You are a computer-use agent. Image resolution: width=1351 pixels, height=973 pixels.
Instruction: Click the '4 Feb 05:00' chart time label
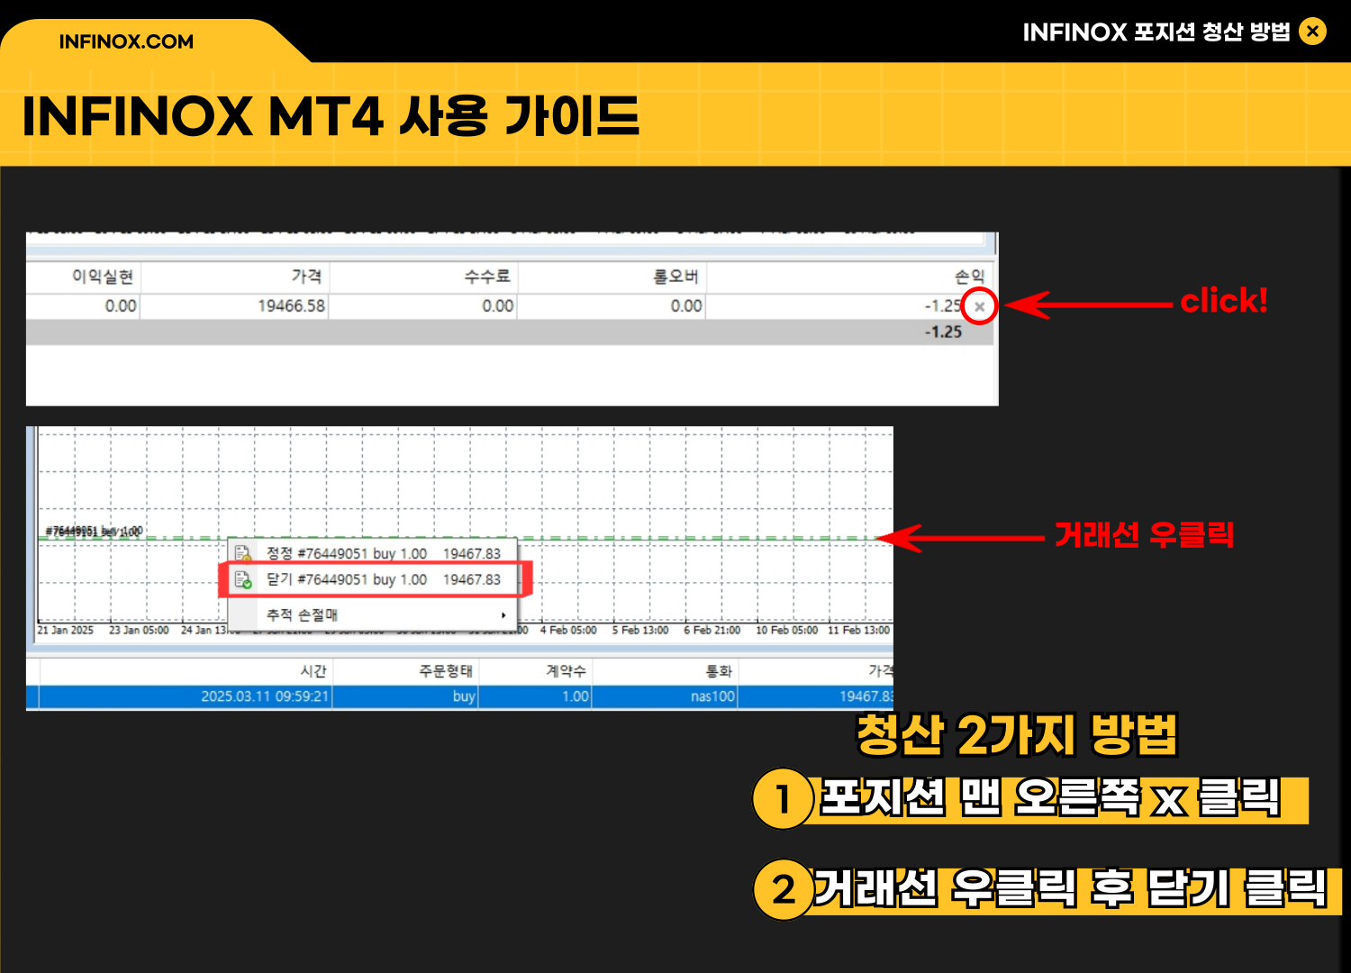point(568,631)
